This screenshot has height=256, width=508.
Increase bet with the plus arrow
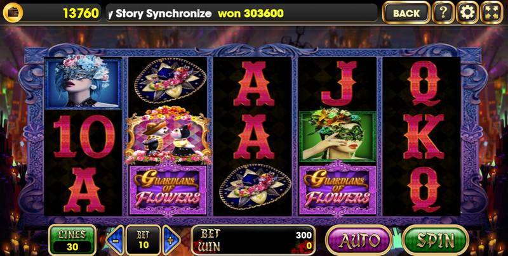point(171,241)
